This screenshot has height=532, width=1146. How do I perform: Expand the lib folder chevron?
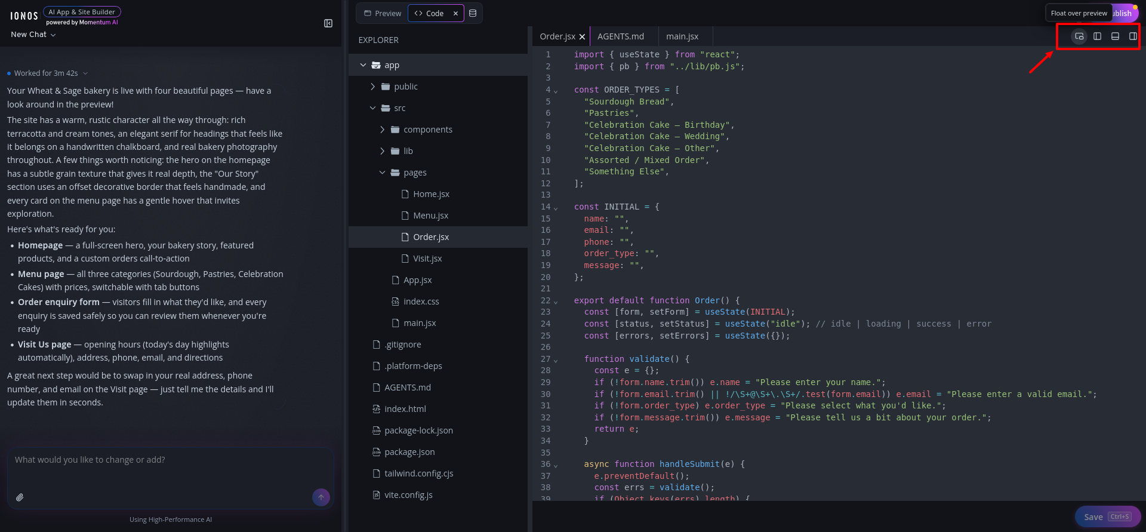tap(382, 151)
